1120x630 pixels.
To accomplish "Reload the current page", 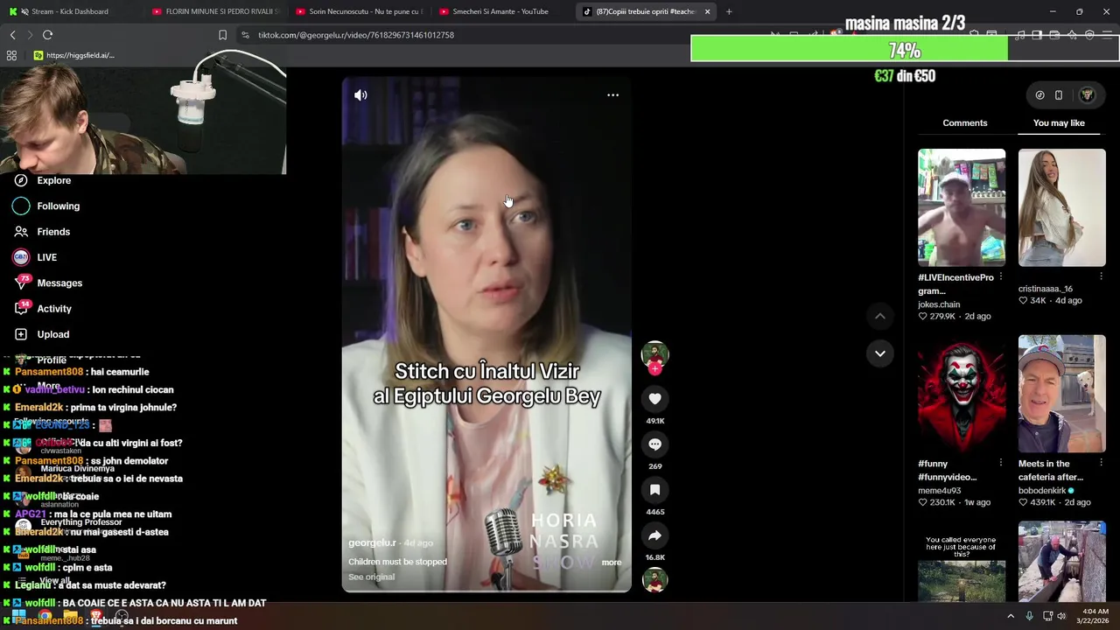I will pyautogui.click(x=47, y=35).
